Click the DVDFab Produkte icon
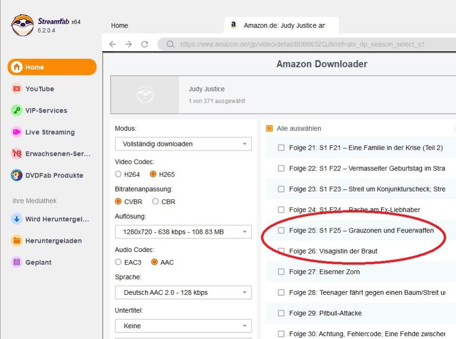Image resolution: width=456 pixels, height=339 pixels. point(17,175)
